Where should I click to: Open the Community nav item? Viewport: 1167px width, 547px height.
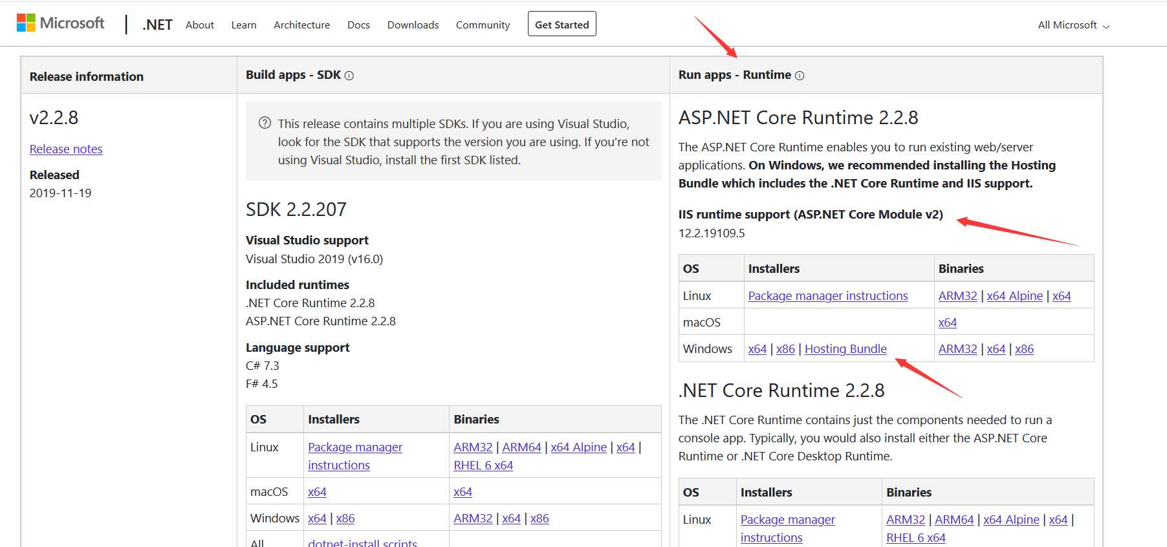point(483,25)
